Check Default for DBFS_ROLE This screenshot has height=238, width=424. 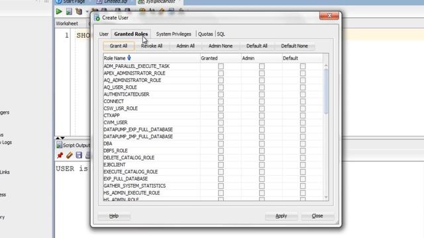click(x=303, y=151)
